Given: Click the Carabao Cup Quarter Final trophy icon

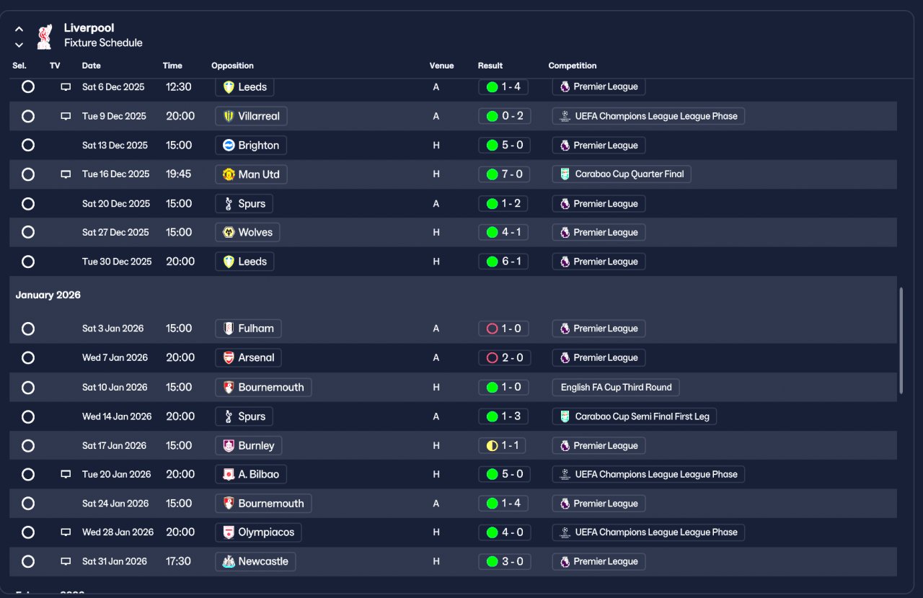Looking at the screenshot, I should click(565, 174).
